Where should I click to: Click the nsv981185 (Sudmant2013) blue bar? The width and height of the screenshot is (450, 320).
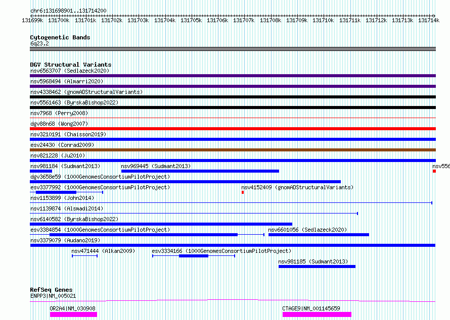[317, 266]
